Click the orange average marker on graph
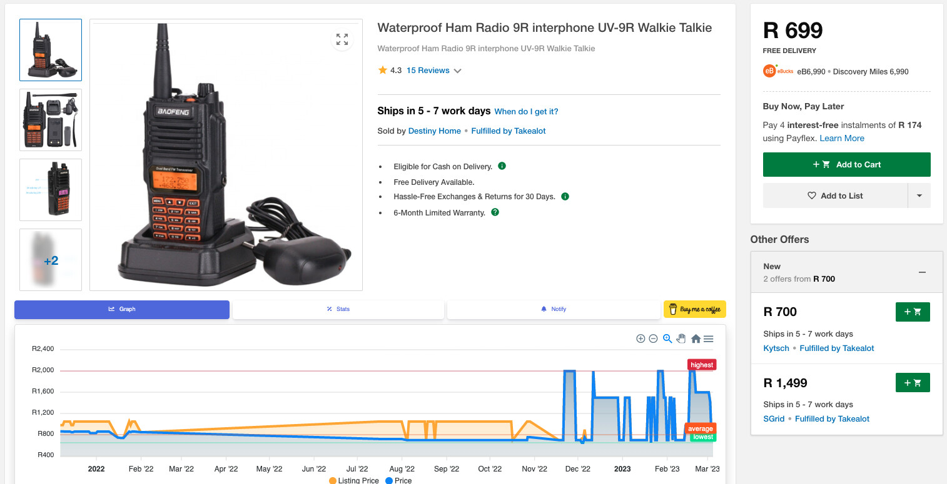 pos(700,428)
